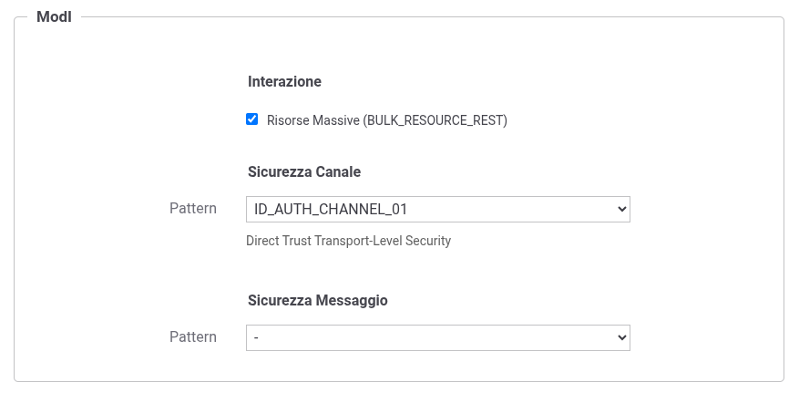Click the Interazione section heading
Viewport: 799px width, 393px height.
(284, 82)
